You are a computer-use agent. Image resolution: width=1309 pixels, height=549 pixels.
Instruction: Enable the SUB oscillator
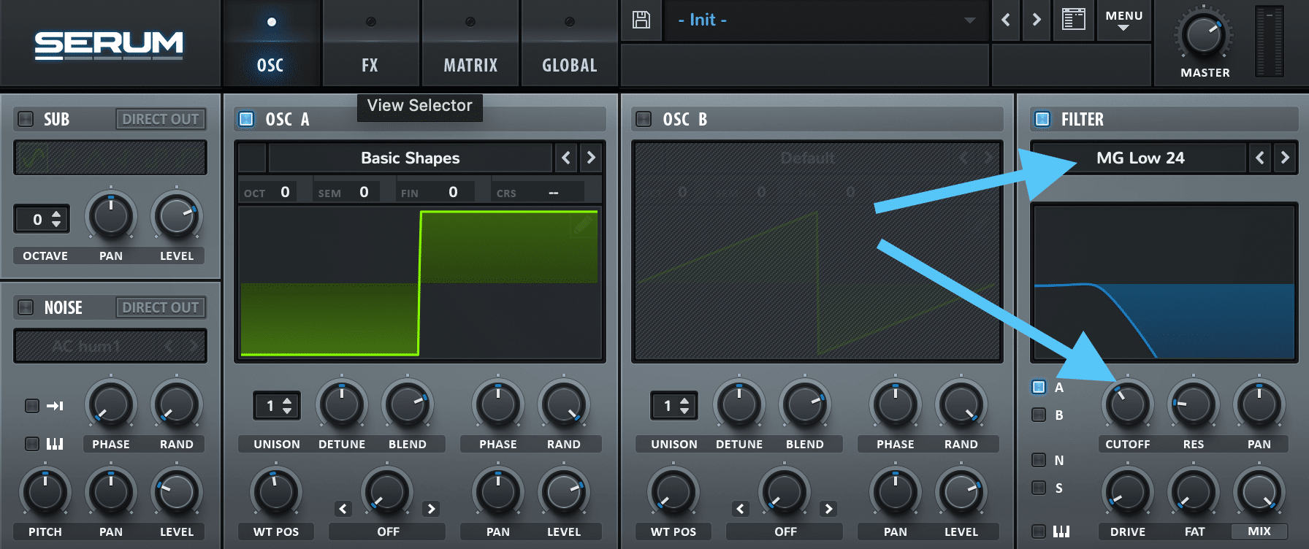(26, 119)
